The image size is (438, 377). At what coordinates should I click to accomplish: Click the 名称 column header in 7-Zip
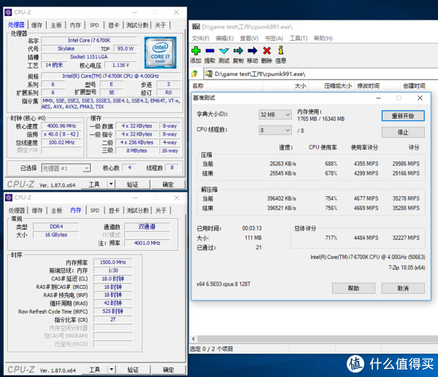[x=226, y=85]
